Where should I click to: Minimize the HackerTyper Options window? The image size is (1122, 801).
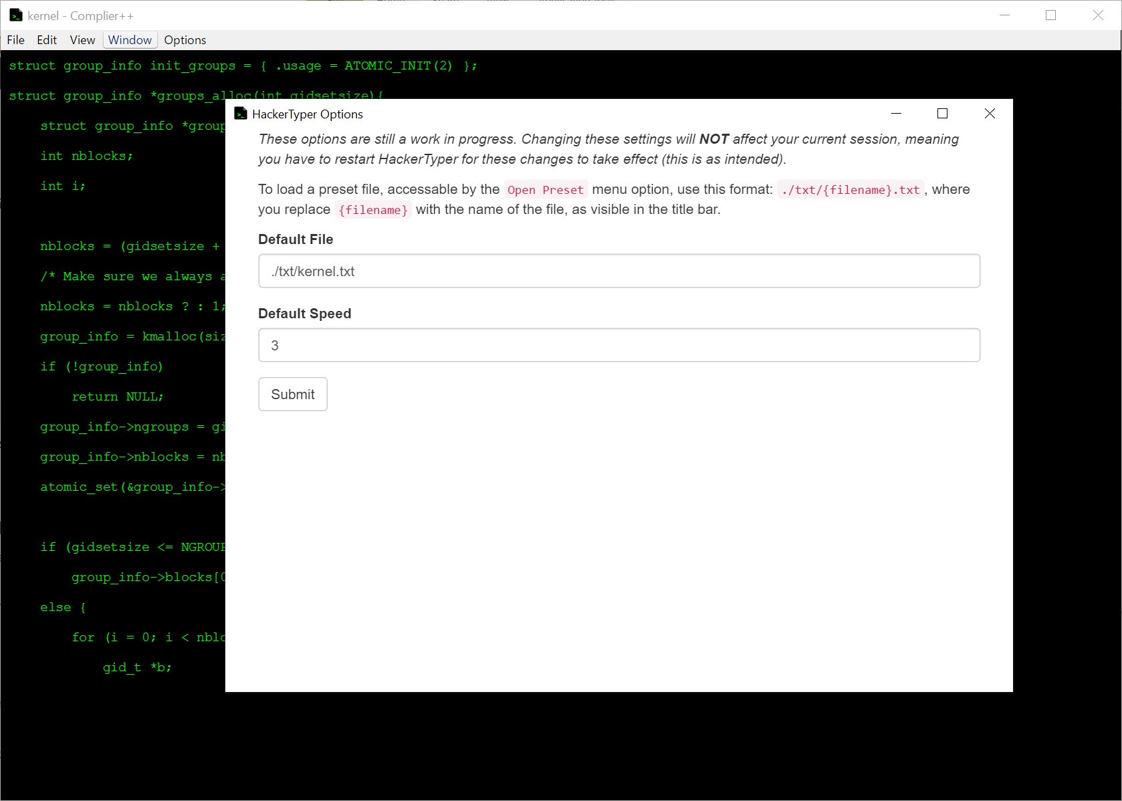(897, 114)
